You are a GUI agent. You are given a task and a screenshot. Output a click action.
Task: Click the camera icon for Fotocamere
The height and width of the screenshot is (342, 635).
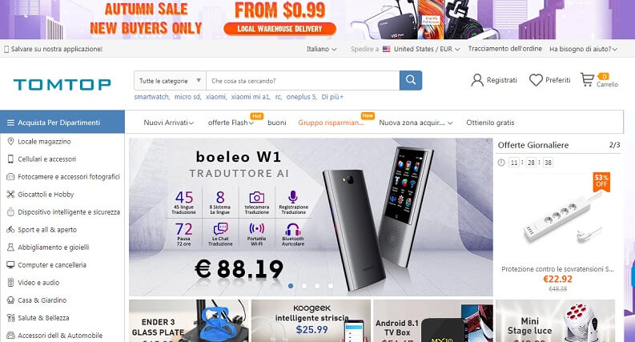point(10,177)
